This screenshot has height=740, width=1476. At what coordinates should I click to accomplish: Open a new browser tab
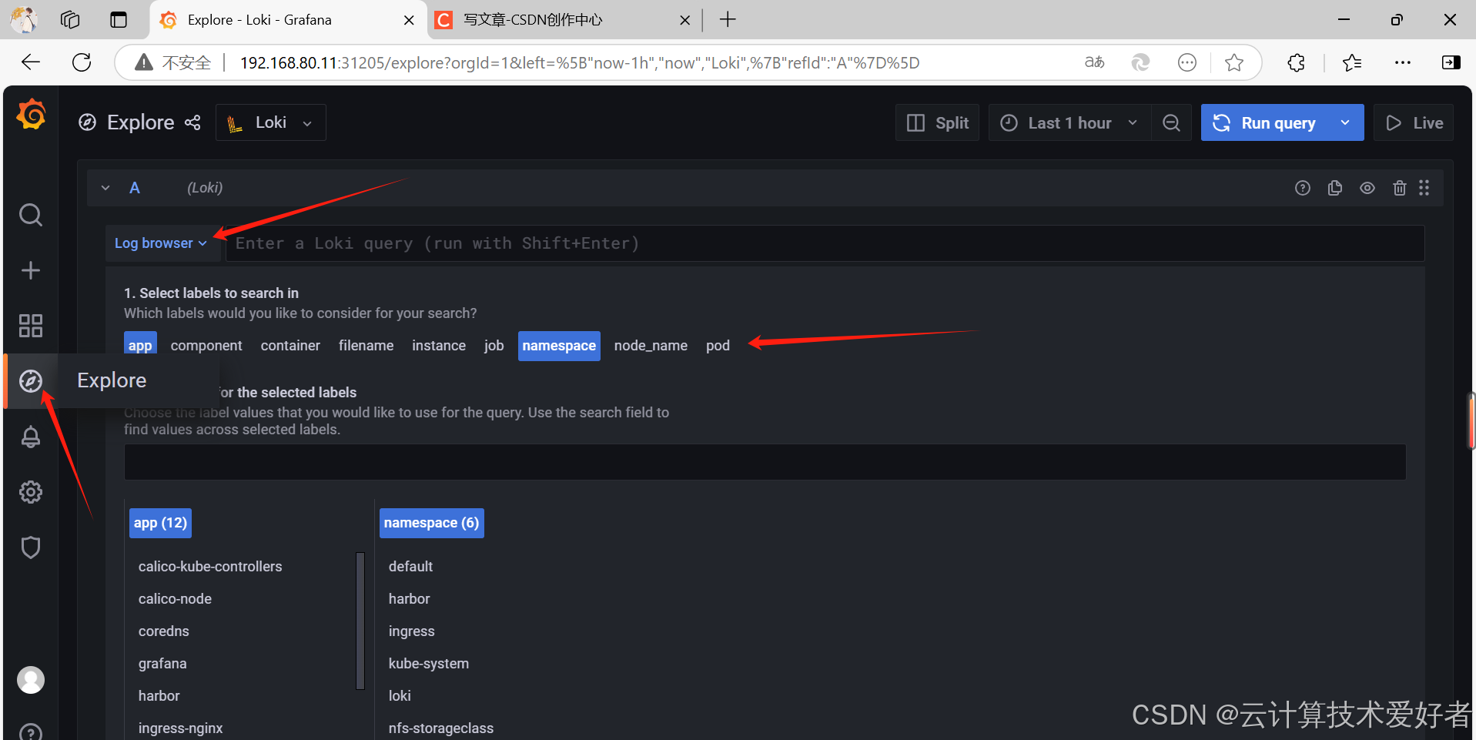click(x=728, y=20)
